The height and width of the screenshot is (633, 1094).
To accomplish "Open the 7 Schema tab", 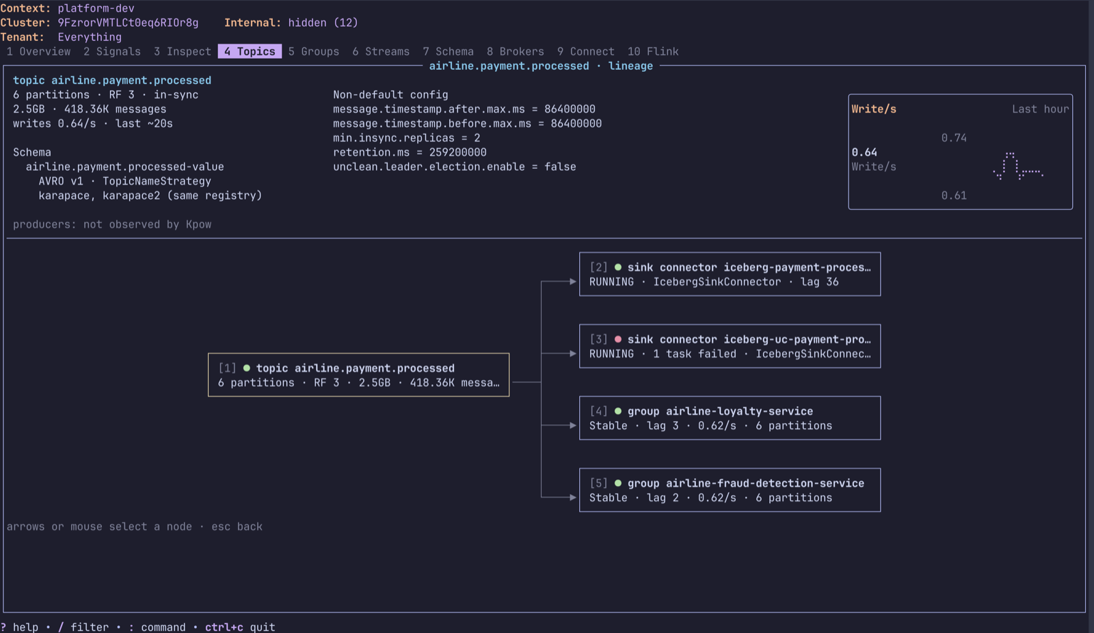I will coord(448,51).
